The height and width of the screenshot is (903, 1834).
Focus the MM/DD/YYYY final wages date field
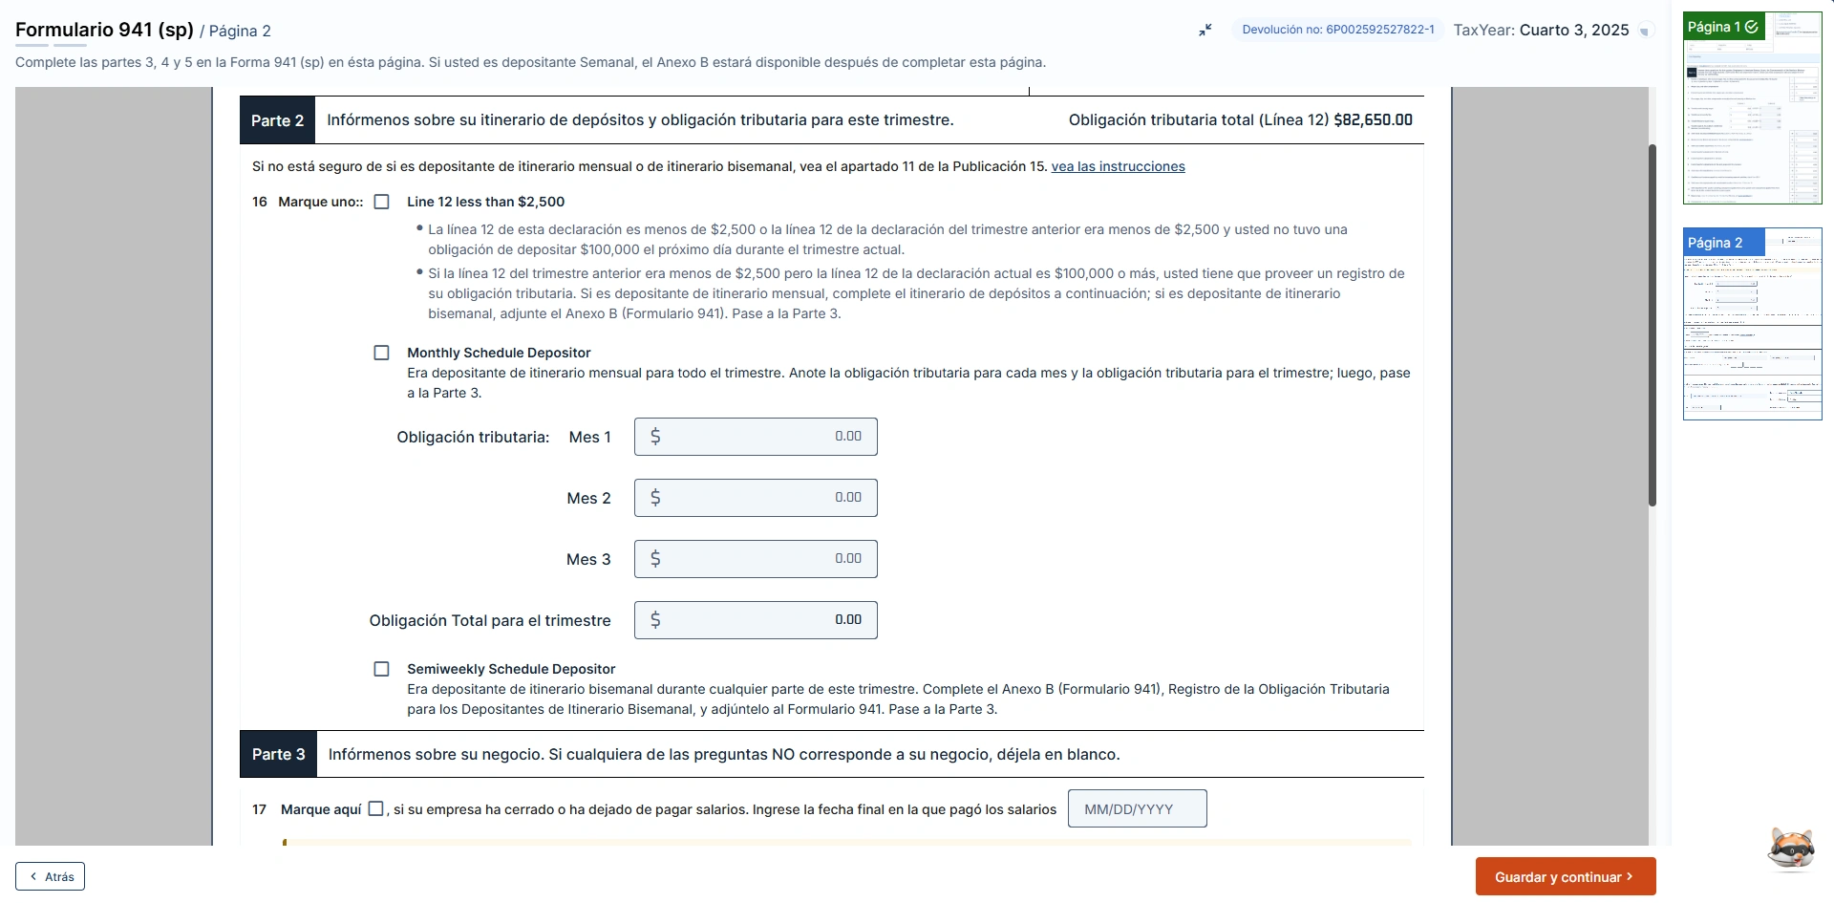coord(1137,808)
